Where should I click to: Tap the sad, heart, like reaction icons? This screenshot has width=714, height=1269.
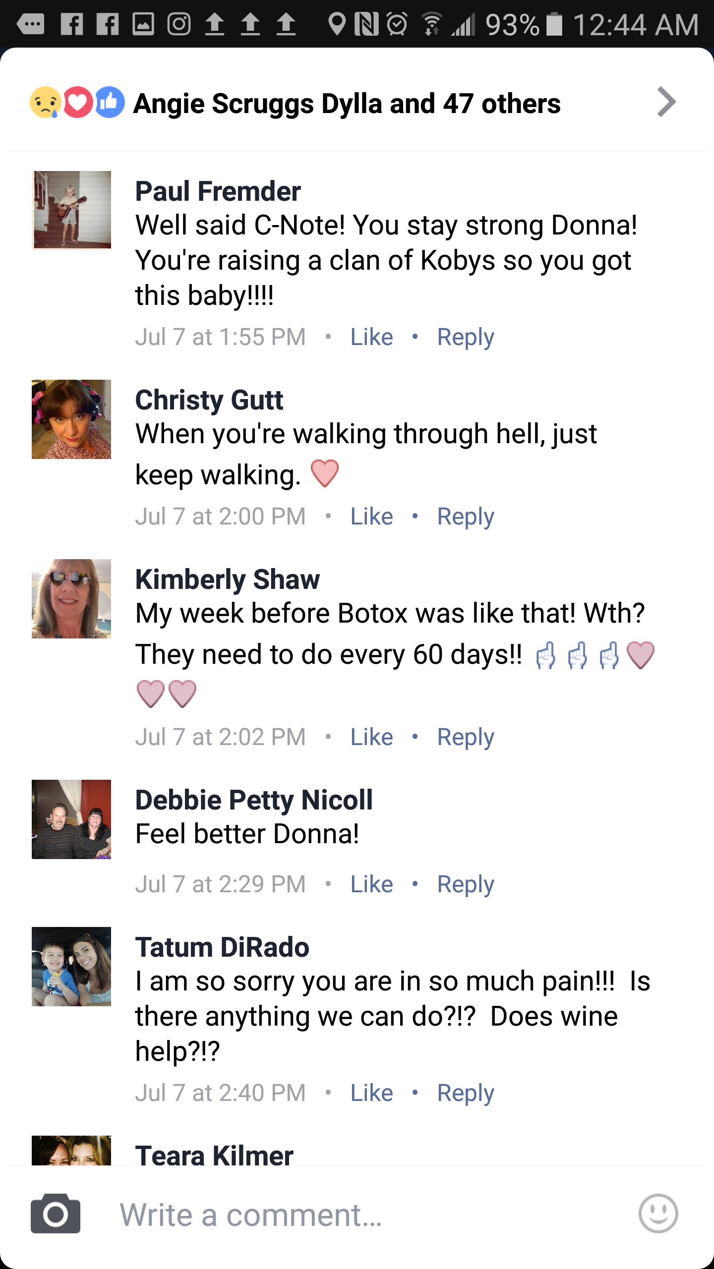pyautogui.click(x=77, y=103)
